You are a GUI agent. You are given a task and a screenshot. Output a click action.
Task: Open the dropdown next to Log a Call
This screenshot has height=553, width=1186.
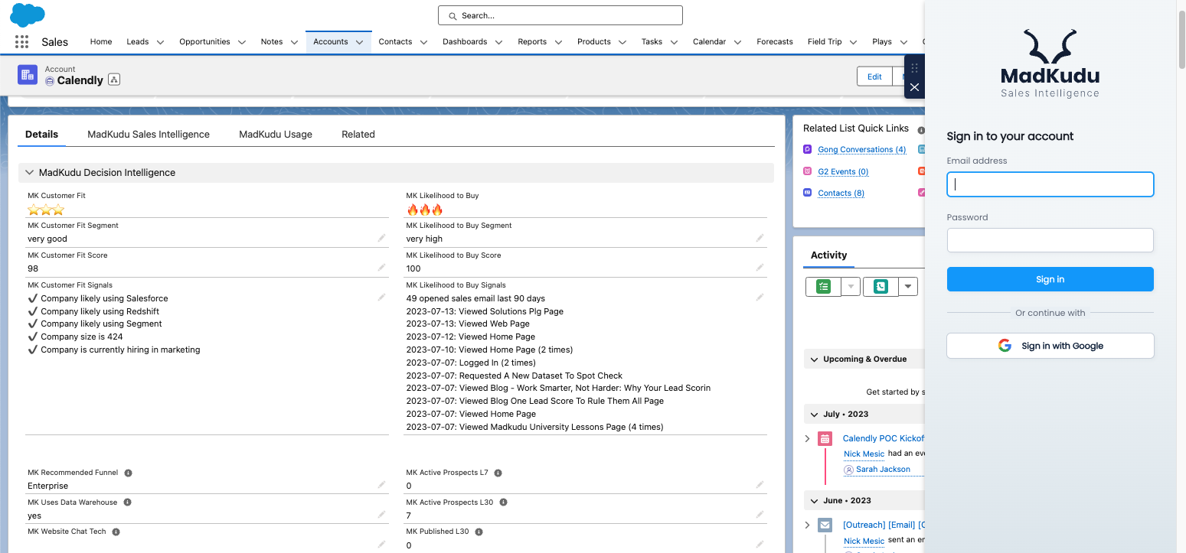point(908,287)
